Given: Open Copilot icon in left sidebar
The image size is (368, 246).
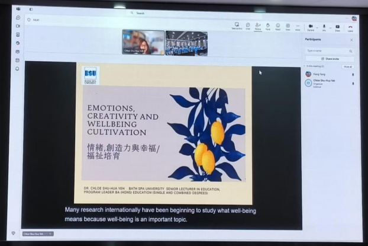Looking at the screenshot, I should click(18, 43).
